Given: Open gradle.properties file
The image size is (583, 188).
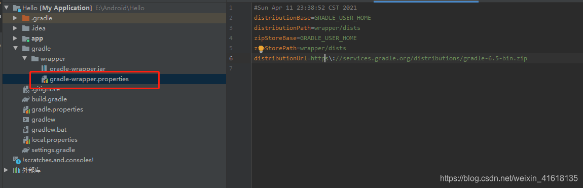Looking at the screenshot, I should [57, 109].
